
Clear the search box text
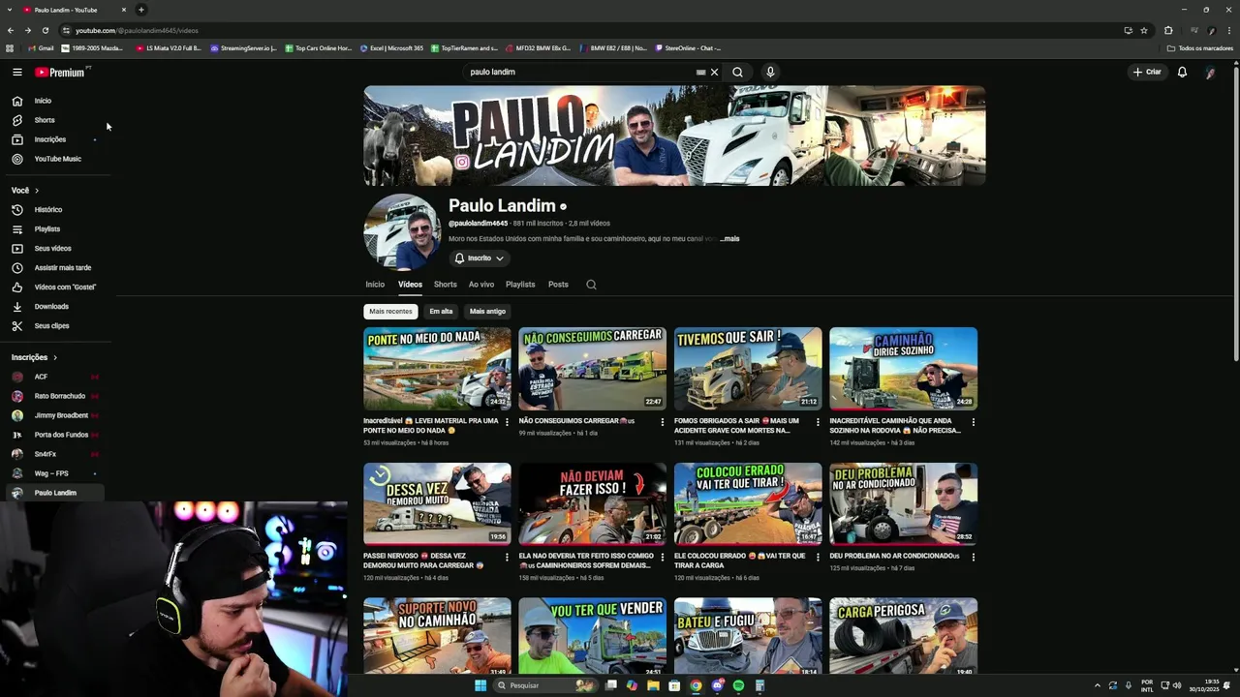[x=714, y=72]
